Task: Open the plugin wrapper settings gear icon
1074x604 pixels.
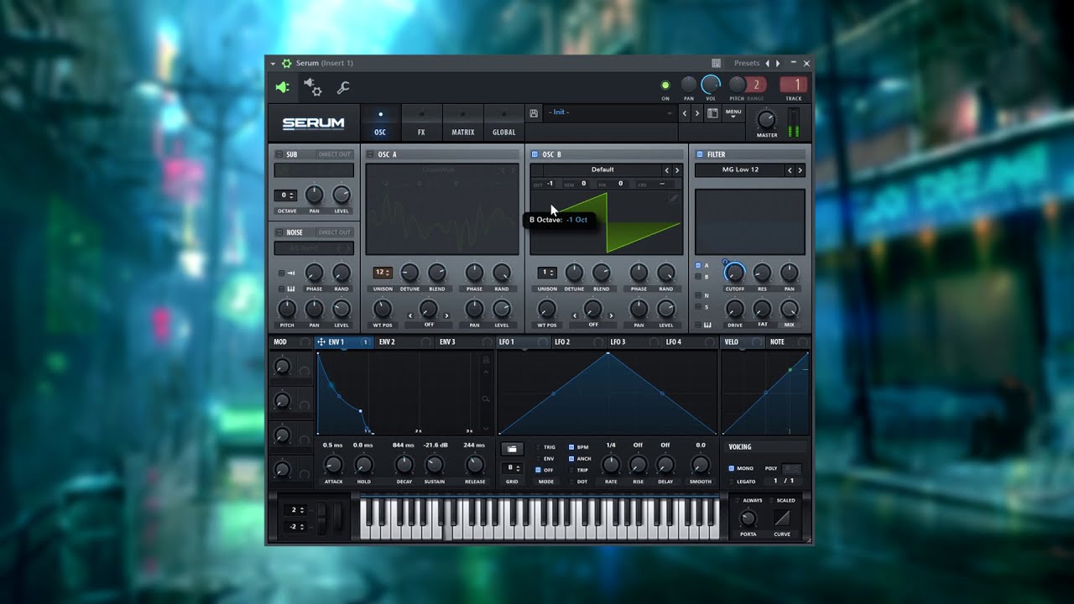Action: coord(313,87)
